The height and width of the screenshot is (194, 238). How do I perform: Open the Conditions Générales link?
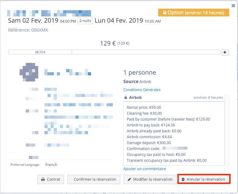coord(142,90)
